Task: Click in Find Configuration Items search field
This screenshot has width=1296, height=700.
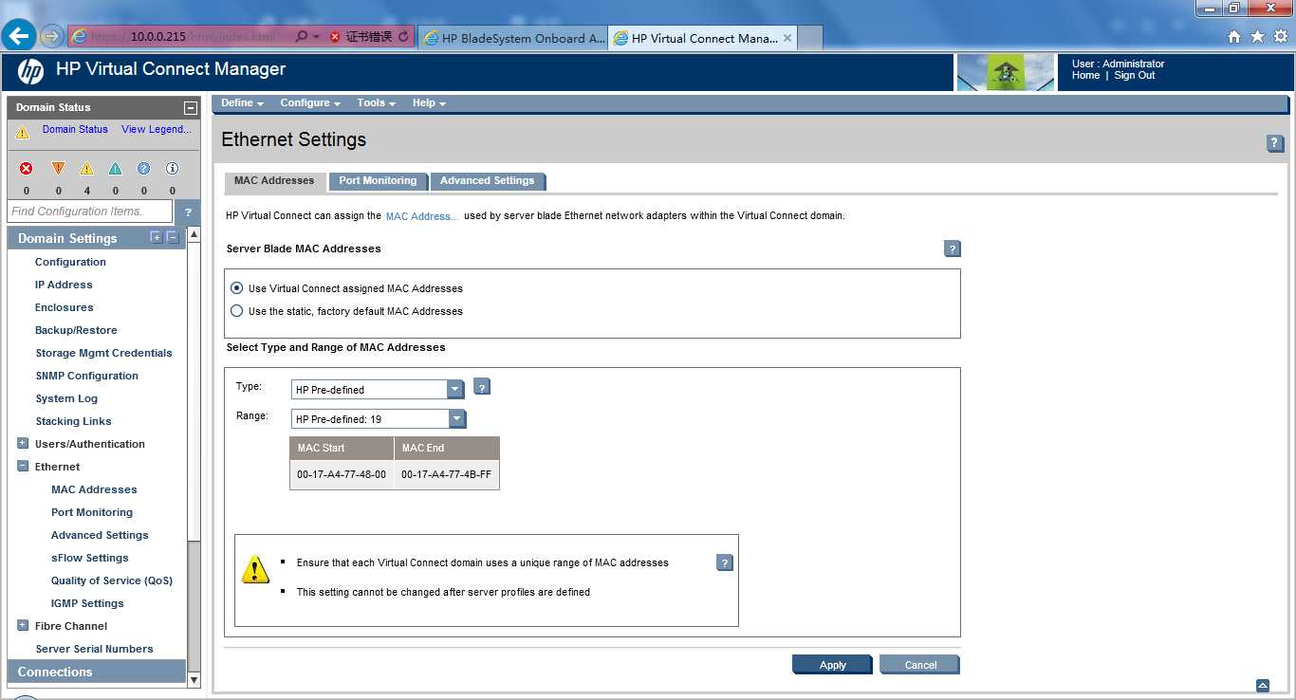Action: (90, 212)
